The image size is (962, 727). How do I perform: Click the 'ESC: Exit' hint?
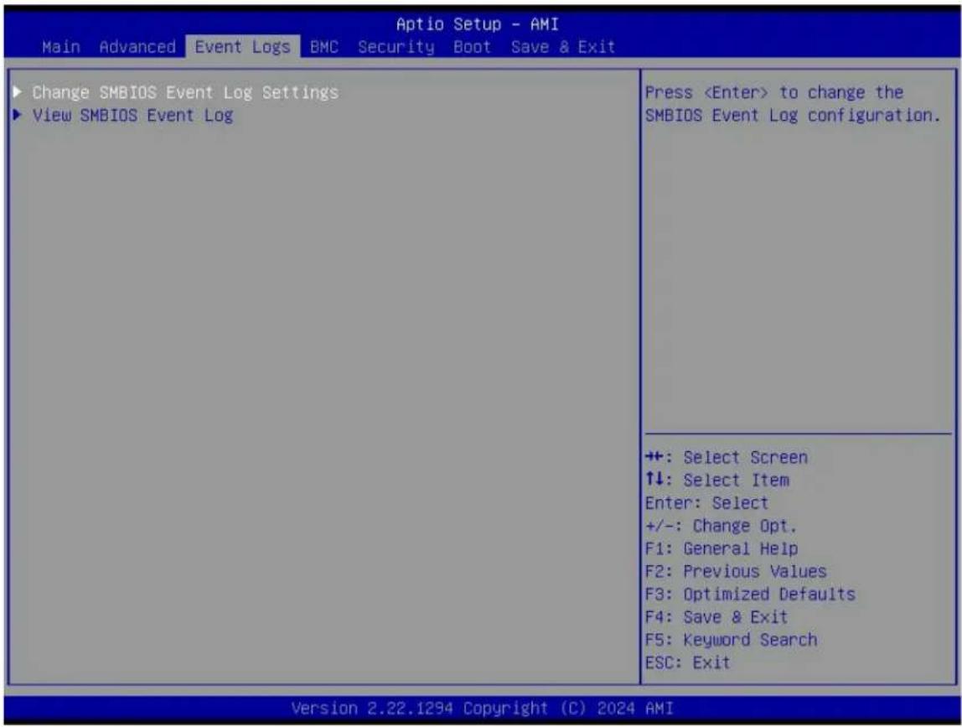[x=688, y=662]
